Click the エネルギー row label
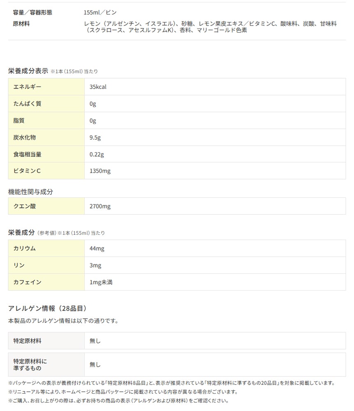Screen dimensions: 354x411 click(x=27, y=87)
